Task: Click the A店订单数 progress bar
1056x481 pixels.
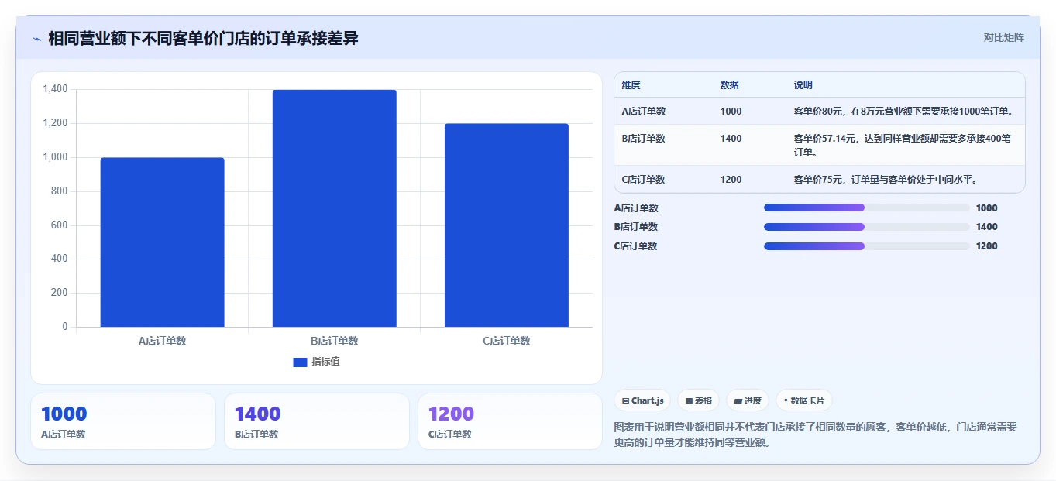Action: (866, 208)
